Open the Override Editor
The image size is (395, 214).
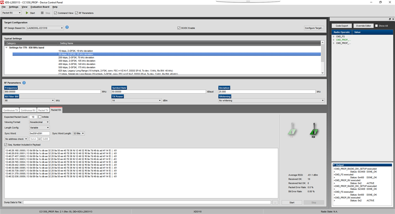coord(363,26)
